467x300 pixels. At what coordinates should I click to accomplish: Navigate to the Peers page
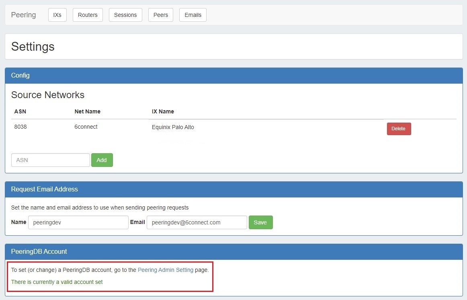pos(161,15)
